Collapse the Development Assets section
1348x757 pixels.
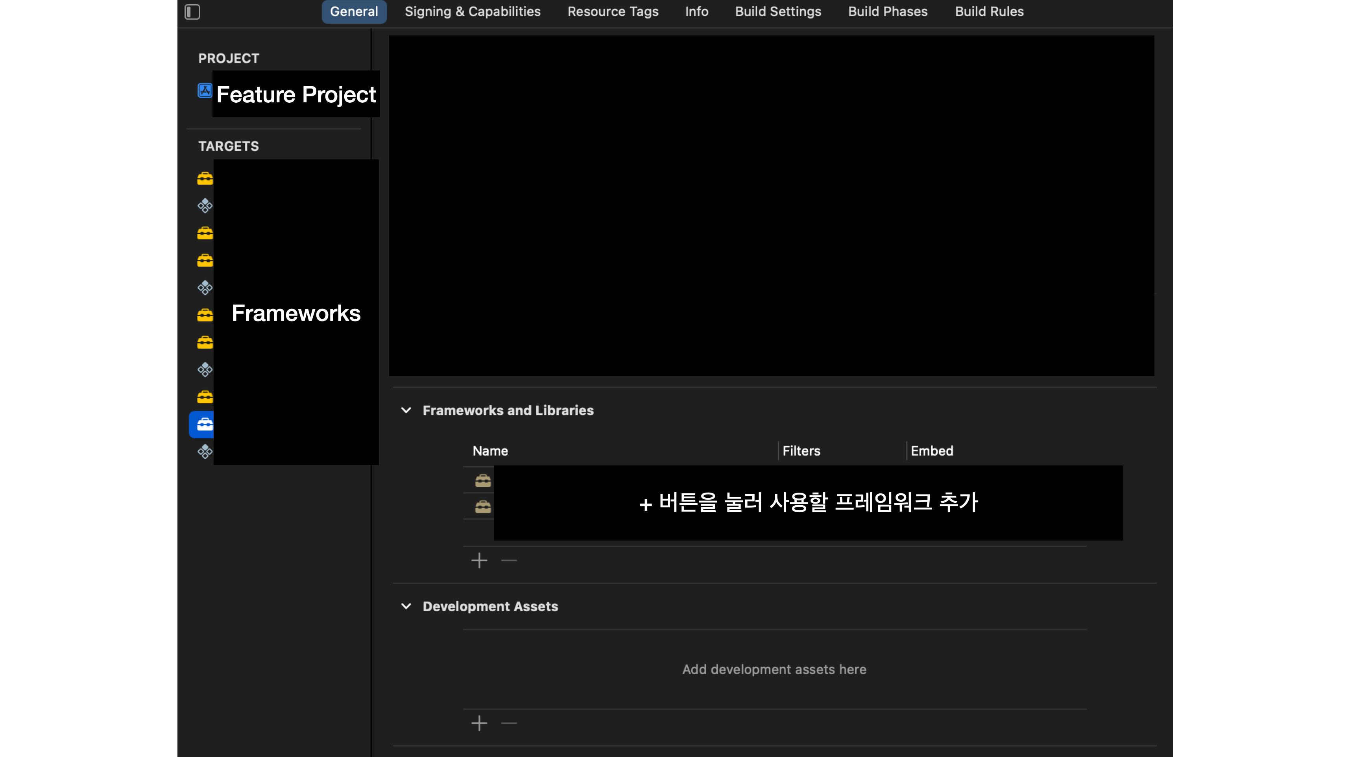click(x=406, y=606)
